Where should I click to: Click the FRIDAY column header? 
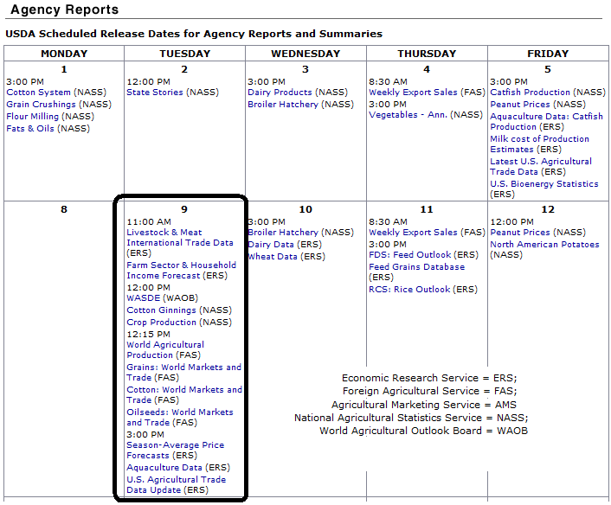pos(548,54)
